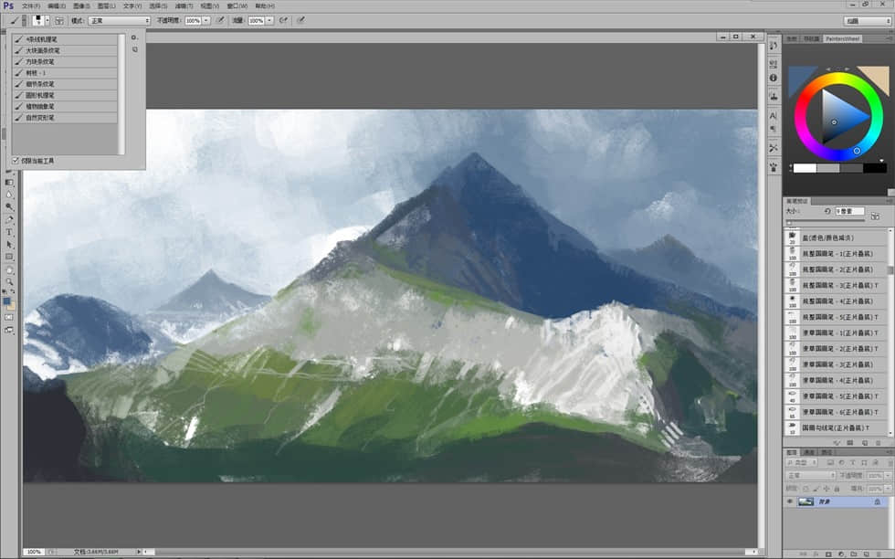Open the Character panel icon in dock
This screenshot has height=559, width=895.
click(774, 115)
